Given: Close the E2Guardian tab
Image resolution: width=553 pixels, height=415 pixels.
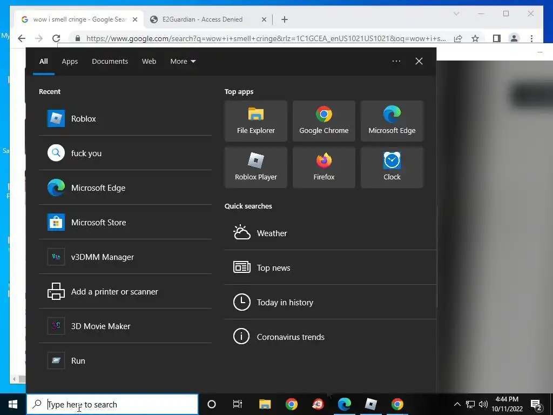Looking at the screenshot, I should 264,20.
